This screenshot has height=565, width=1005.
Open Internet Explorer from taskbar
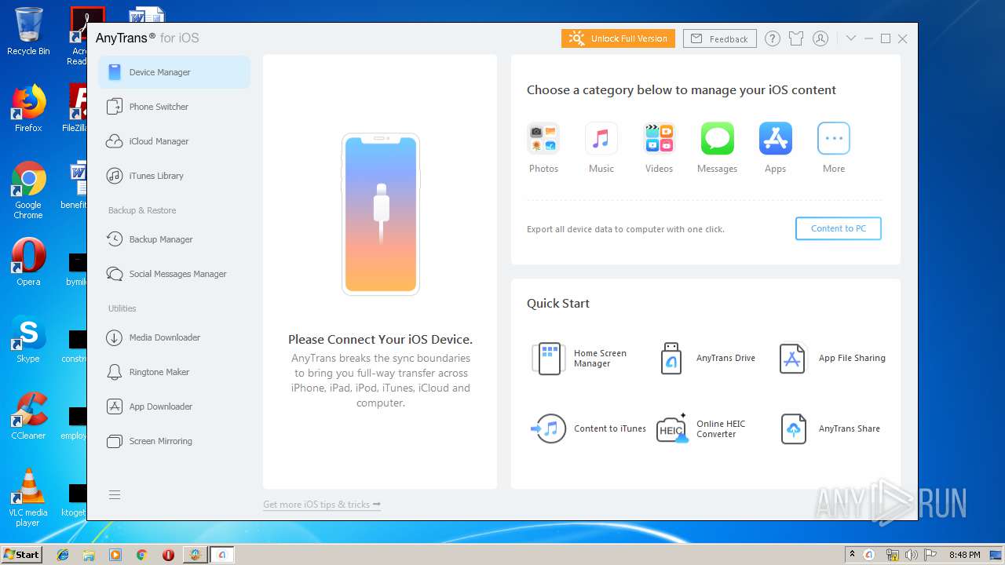coord(63,555)
